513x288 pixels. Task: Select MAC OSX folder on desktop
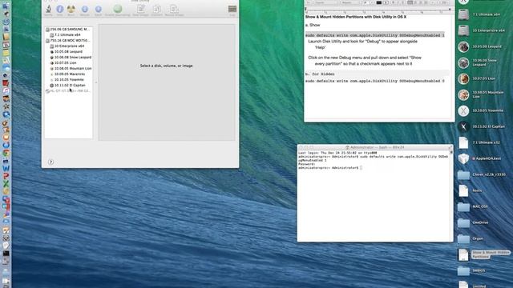coord(463,206)
